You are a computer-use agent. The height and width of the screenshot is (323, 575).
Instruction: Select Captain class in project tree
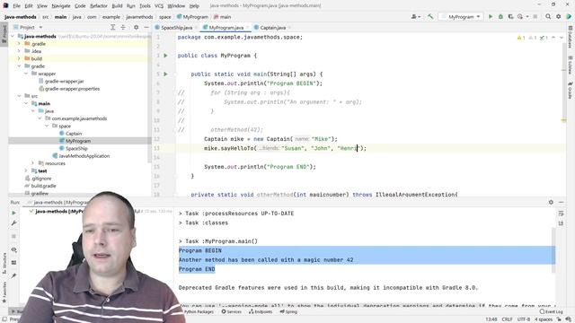[74, 134]
